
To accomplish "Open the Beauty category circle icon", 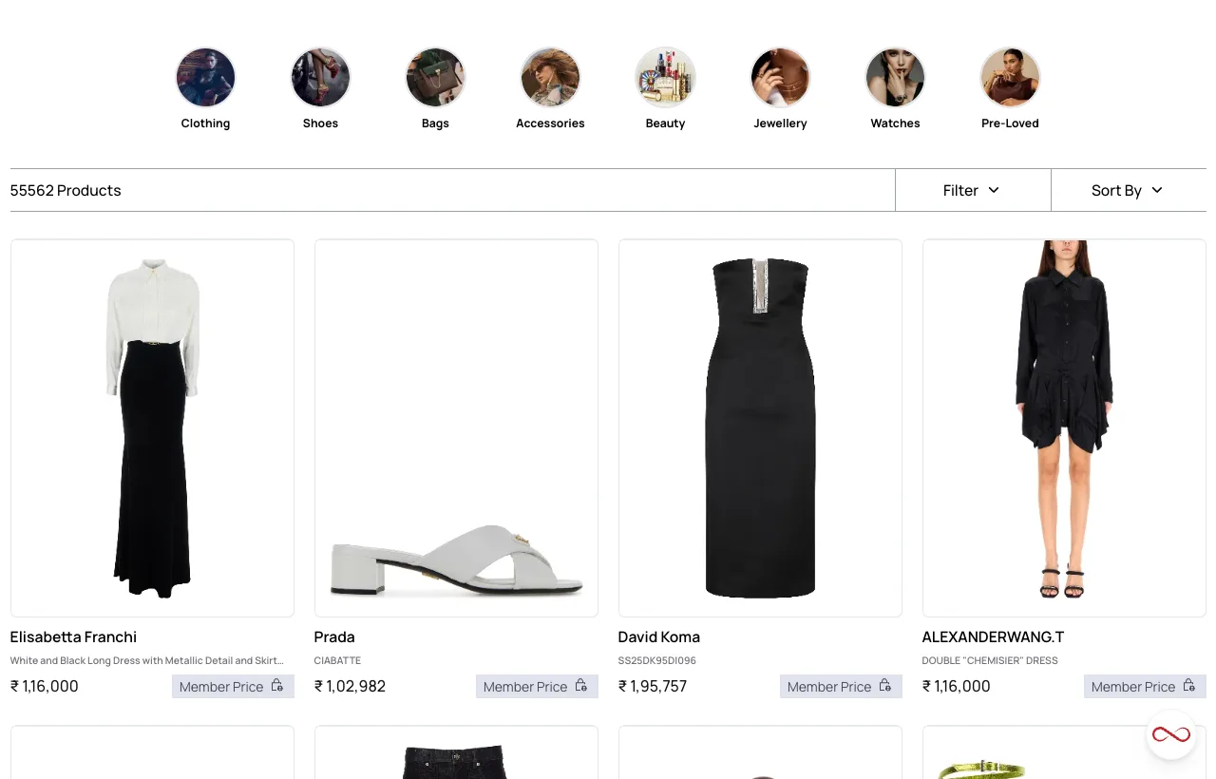I will [665, 78].
